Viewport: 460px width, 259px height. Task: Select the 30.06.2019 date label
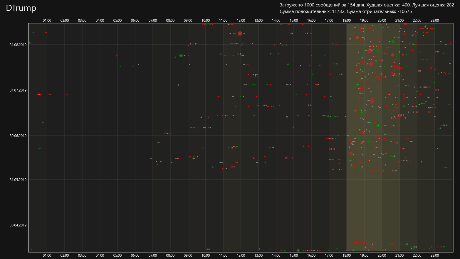coord(18,136)
